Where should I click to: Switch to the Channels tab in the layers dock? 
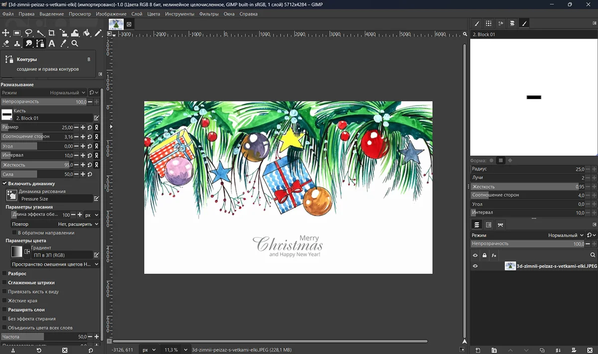coord(488,225)
